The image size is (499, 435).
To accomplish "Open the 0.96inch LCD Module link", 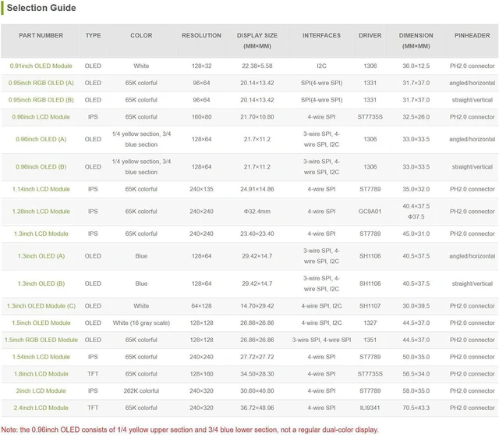I will click(41, 117).
